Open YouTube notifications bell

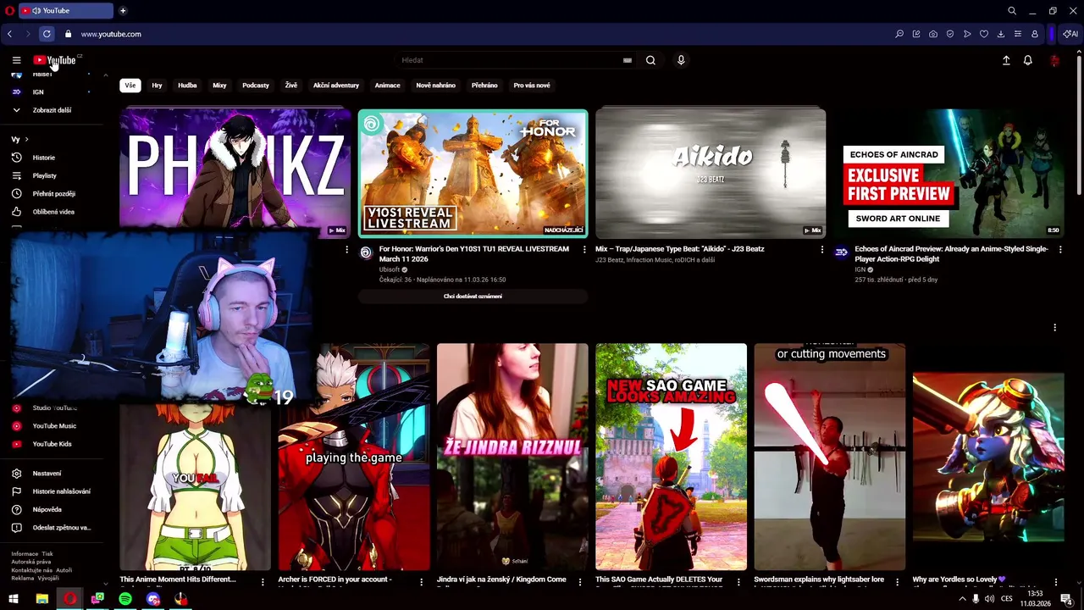(x=1027, y=60)
